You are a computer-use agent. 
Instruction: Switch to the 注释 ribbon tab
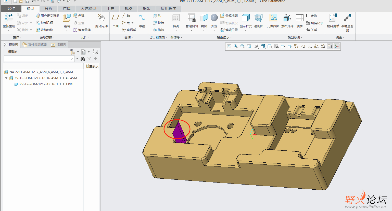pyautogui.click(x=67, y=9)
